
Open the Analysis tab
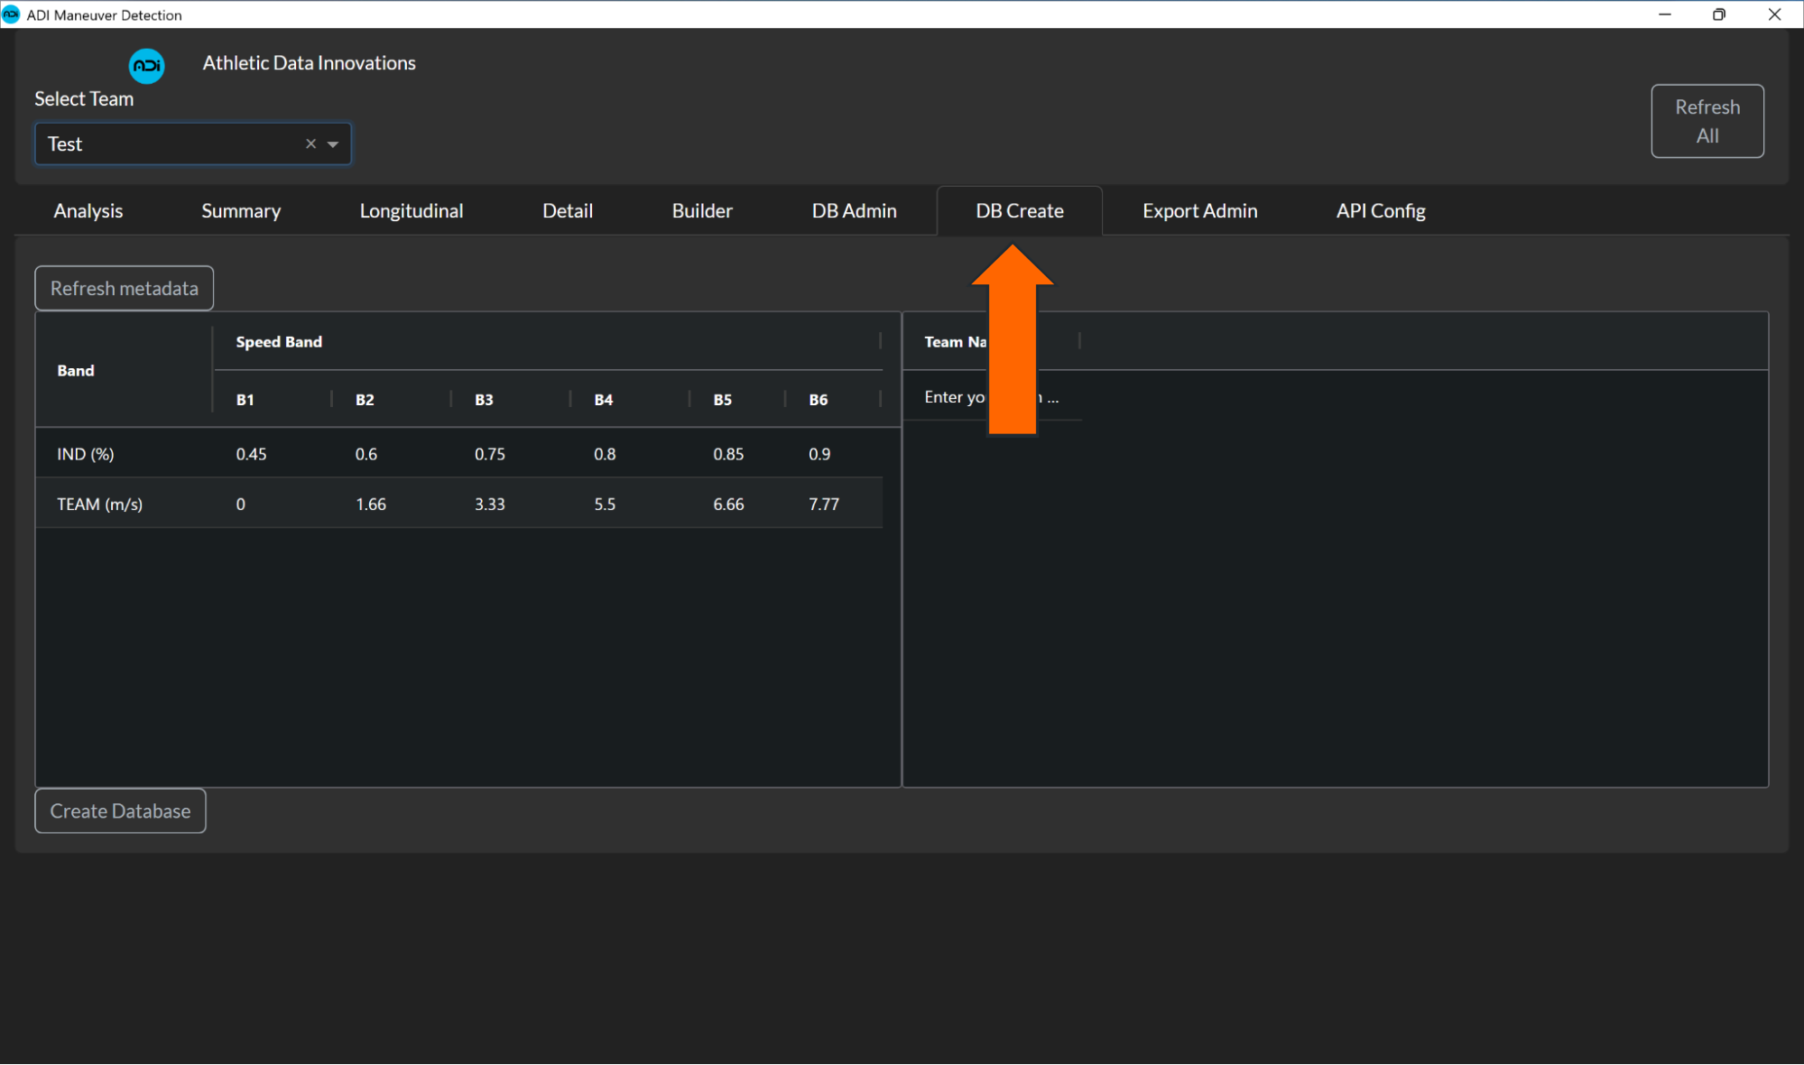click(x=88, y=210)
